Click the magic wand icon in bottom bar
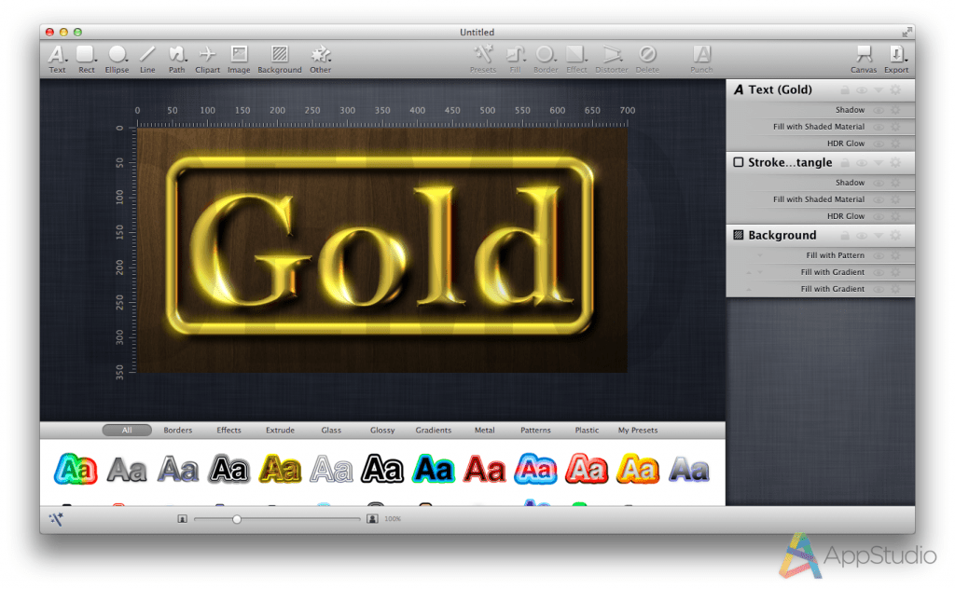Screen dimensions: 955x589 coord(57,519)
